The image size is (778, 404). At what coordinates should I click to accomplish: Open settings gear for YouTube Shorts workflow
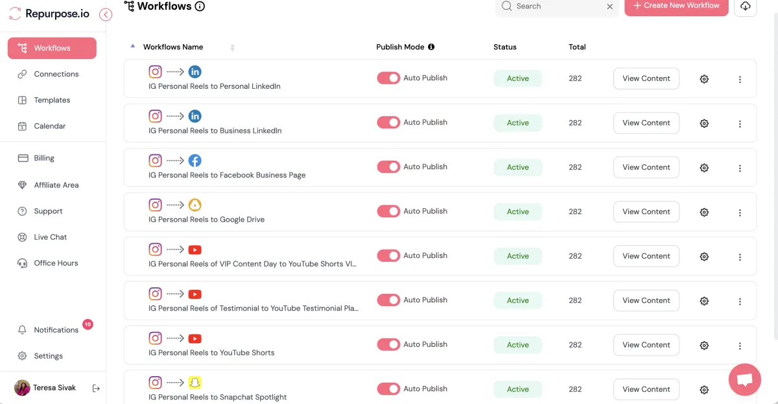(x=704, y=346)
